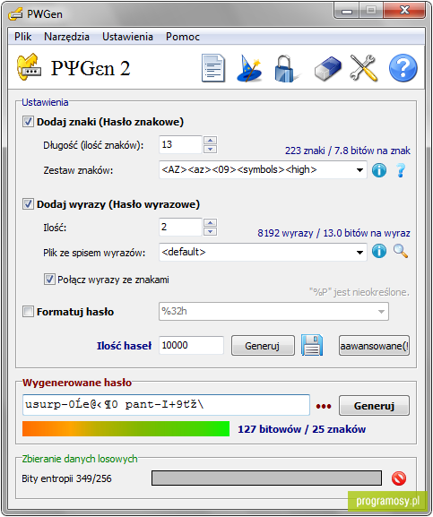Toggle Dodaj wyrazy checkbox
This screenshot has width=433, height=517.
tap(28, 204)
